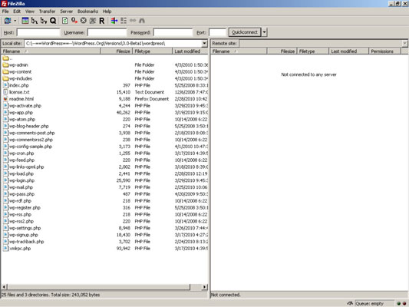409x307 pixels.
Task: Click the Queue: empty status indicator
Action: coord(374,303)
